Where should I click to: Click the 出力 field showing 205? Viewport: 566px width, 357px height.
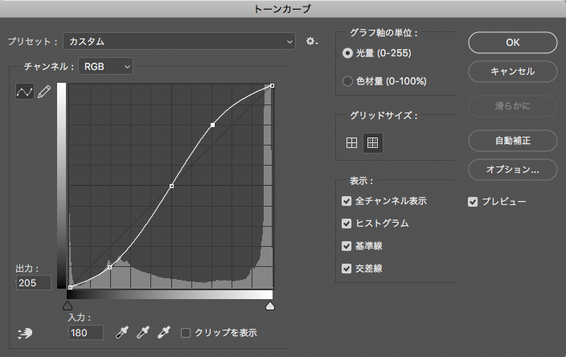coord(33,283)
